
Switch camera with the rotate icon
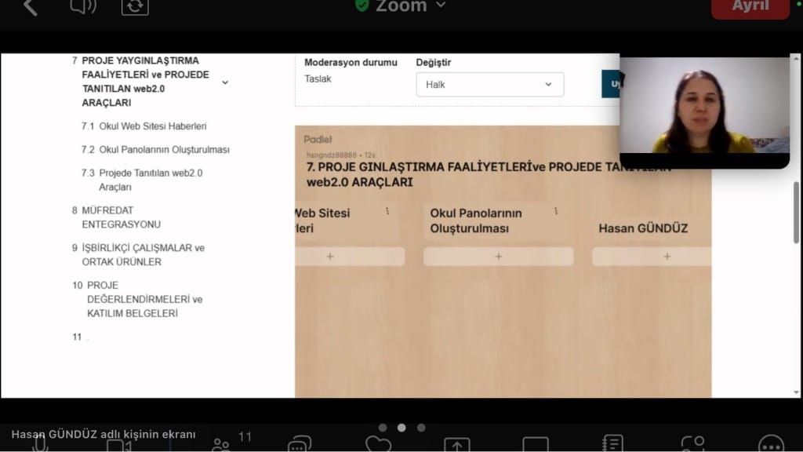[135, 7]
